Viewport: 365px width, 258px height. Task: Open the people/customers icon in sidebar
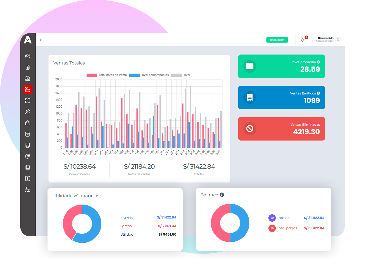pyautogui.click(x=27, y=112)
